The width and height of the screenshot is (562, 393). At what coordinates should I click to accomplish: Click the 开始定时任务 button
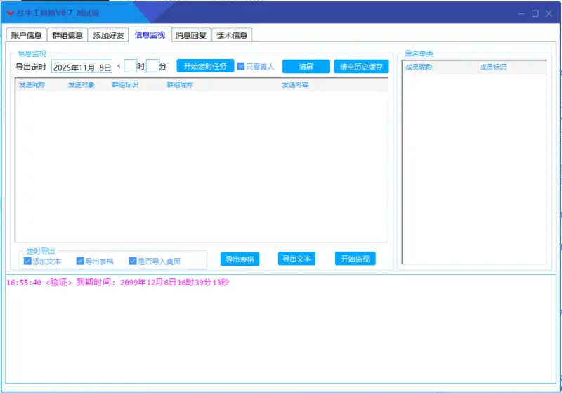[x=205, y=66]
